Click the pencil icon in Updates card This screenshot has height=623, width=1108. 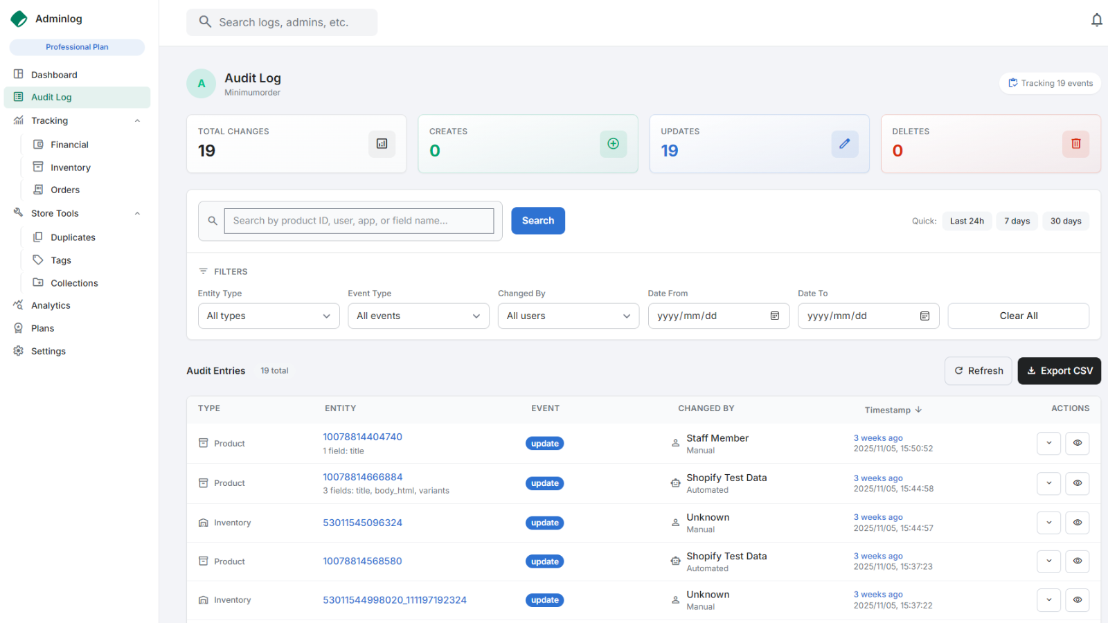tap(844, 144)
